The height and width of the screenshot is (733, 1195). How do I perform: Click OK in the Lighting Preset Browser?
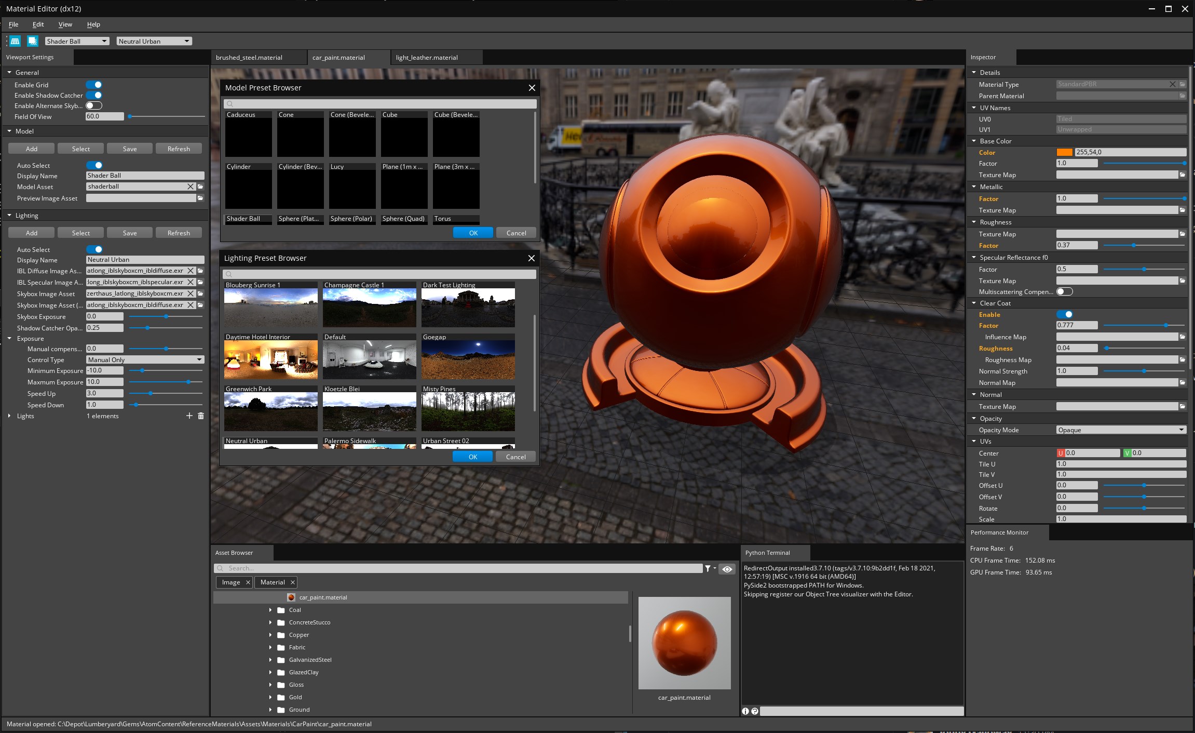pos(472,457)
